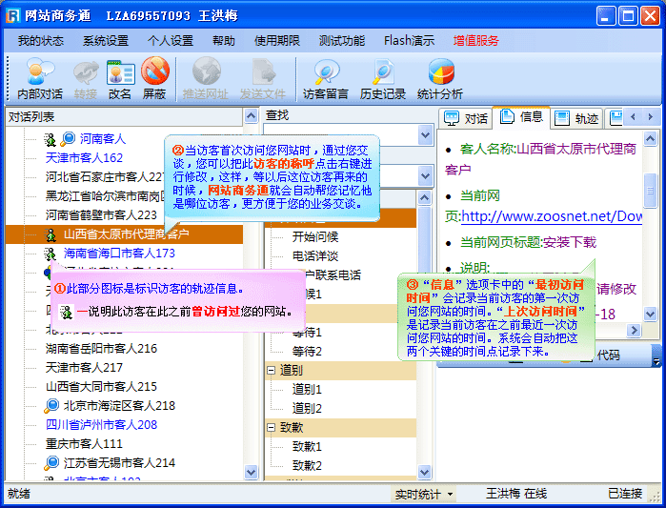This screenshot has height=508, width=666.
Task: Open the zoosnet.net current page link
Action: [x=552, y=217]
